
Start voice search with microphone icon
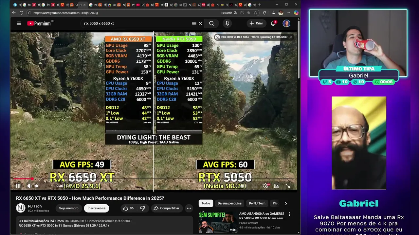tap(227, 23)
